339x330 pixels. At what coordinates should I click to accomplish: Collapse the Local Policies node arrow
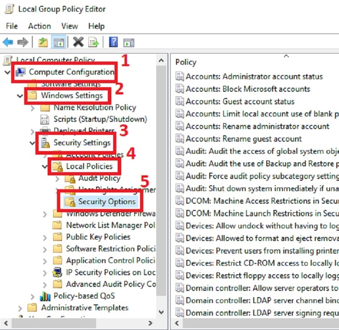pyautogui.click(x=45, y=167)
